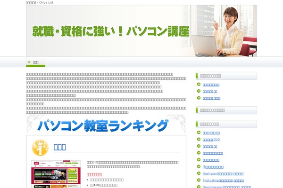Click the green arrow icon beside the Photoshop link
Screen dimensions: 283x188
click(x=199, y=180)
